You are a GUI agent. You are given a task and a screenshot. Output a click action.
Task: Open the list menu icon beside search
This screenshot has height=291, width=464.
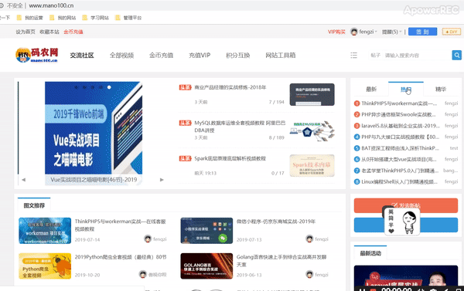pos(353,56)
